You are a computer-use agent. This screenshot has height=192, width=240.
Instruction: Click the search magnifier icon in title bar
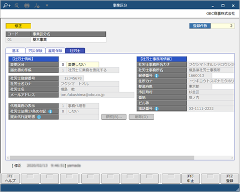click(17, 5)
